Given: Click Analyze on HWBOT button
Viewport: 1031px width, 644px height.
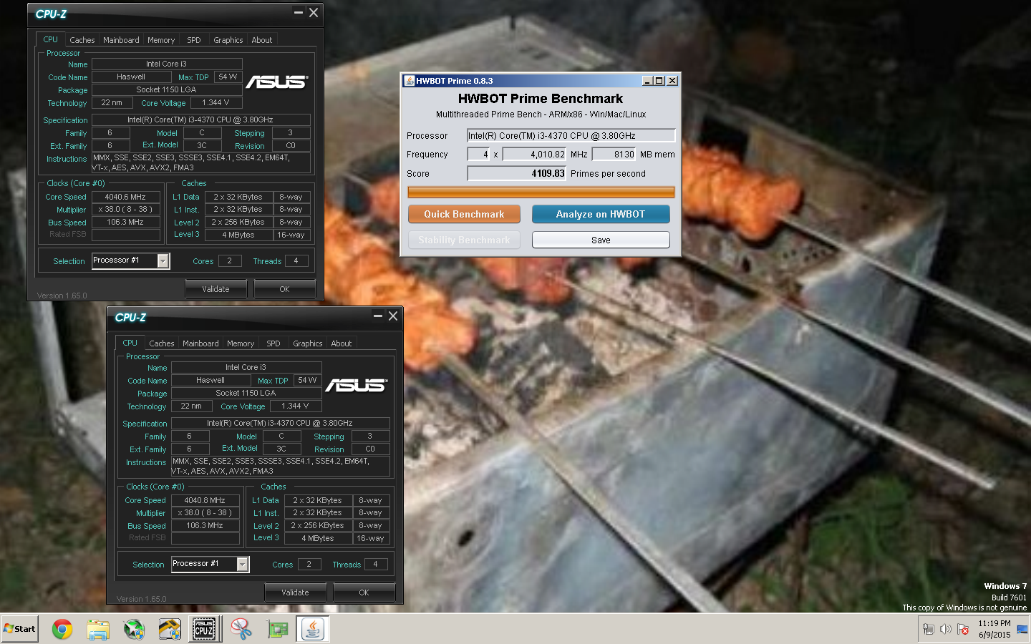Looking at the screenshot, I should [601, 214].
